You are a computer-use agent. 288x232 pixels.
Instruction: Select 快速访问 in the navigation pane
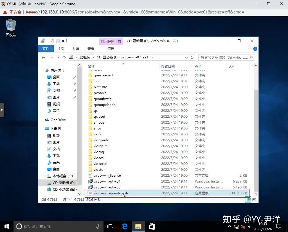[x=57, y=70]
